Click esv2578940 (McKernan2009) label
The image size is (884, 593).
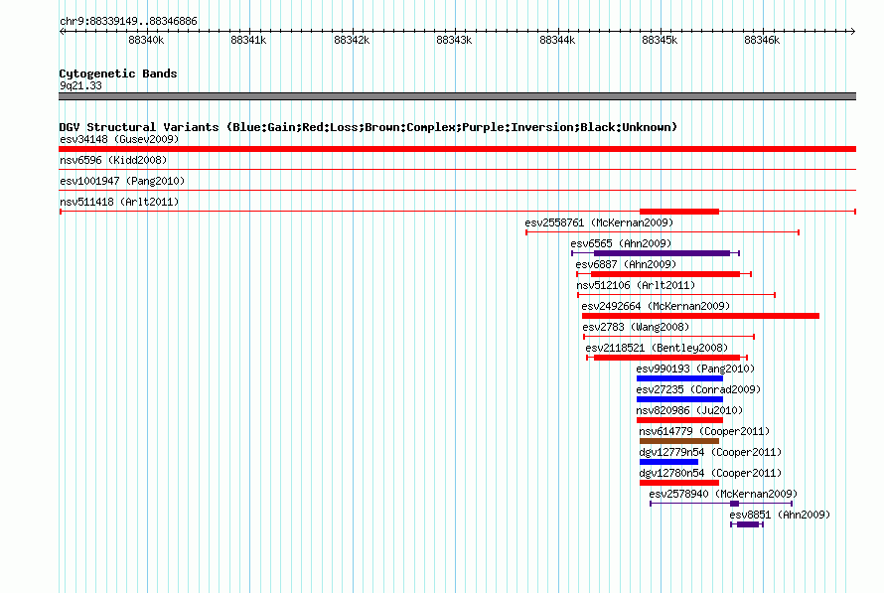(723, 494)
